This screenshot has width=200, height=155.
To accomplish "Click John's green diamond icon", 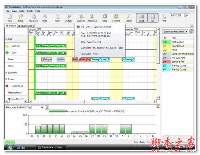I will (x=7, y=53).
